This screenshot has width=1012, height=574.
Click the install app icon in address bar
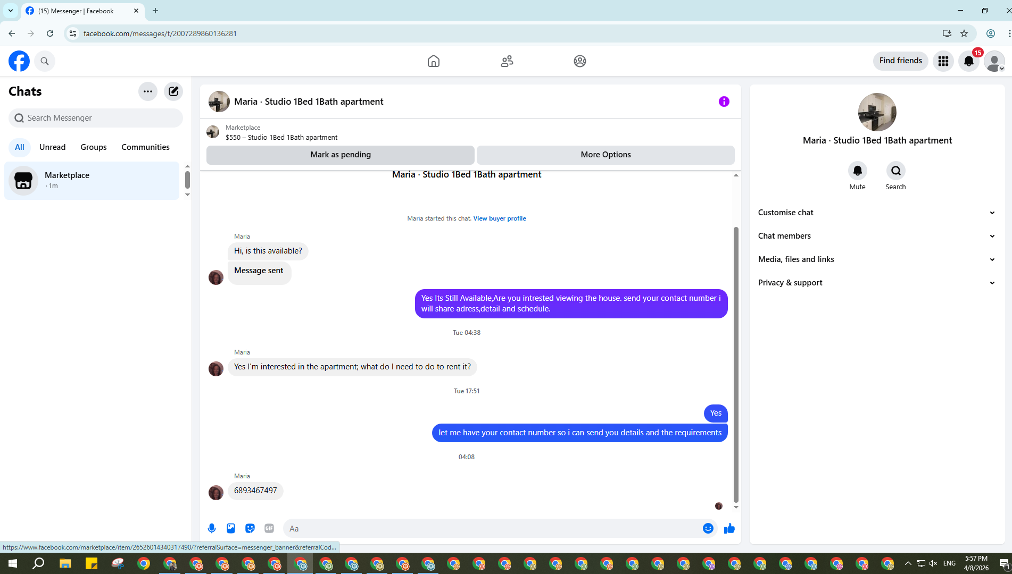[947, 33]
